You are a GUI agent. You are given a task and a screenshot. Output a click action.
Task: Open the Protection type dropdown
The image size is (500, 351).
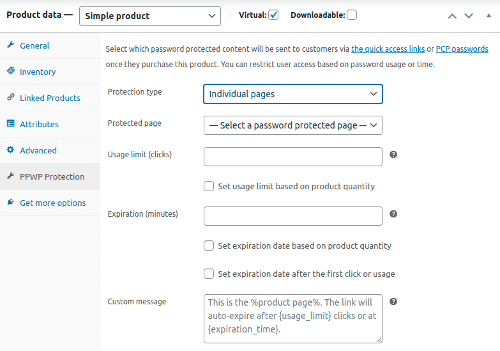292,94
